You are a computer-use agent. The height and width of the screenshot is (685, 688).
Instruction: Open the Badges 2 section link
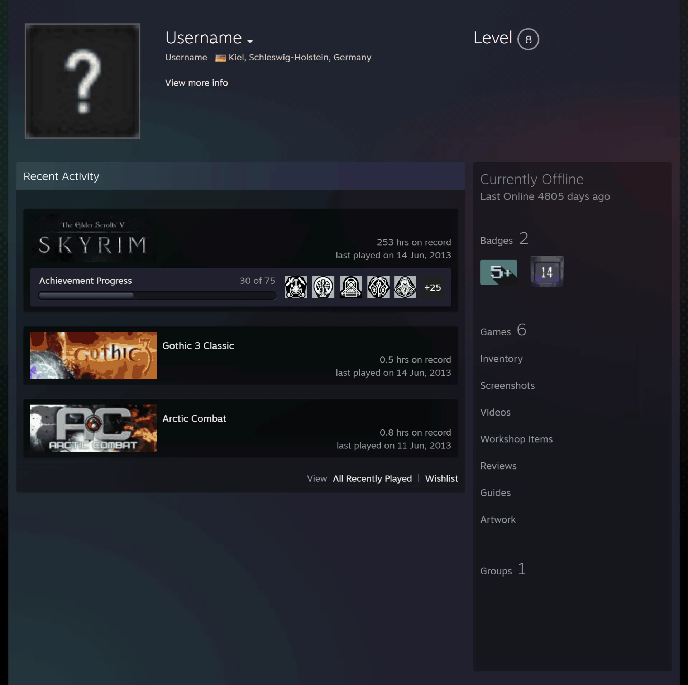[x=504, y=239]
